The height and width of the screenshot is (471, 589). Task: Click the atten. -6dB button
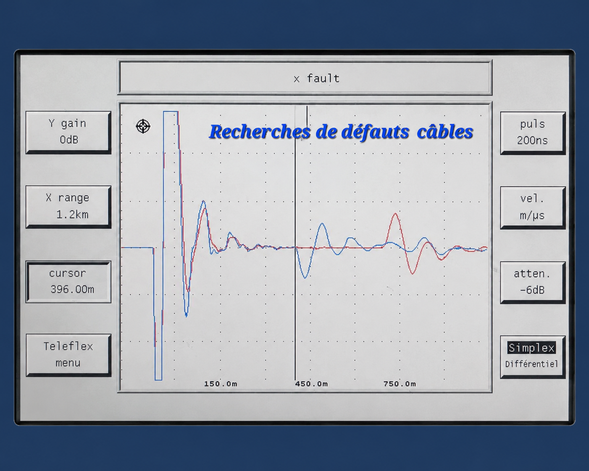click(x=532, y=282)
